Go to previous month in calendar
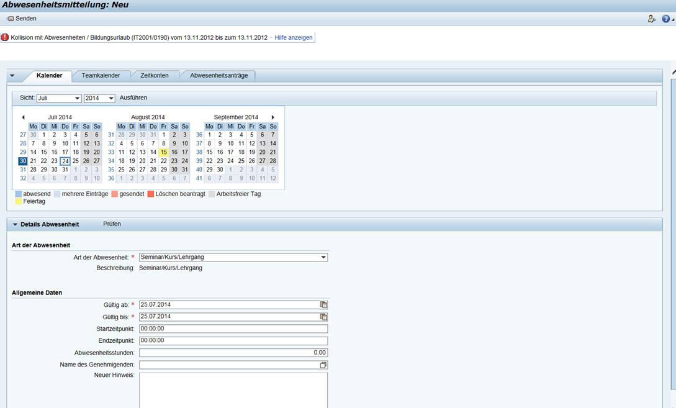This screenshot has width=676, height=408. tap(23, 117)
